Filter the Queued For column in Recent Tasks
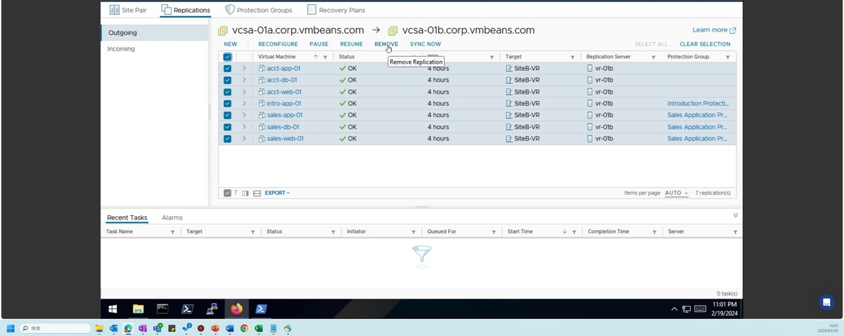The image size is (844, 336). [494, 231]
